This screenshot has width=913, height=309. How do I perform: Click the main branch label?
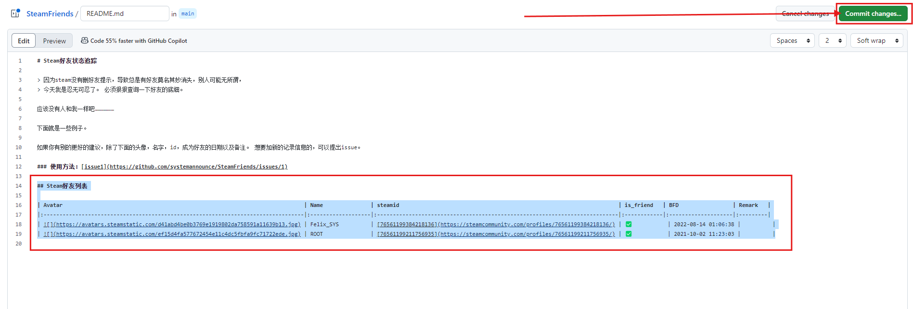coord(188,13)
